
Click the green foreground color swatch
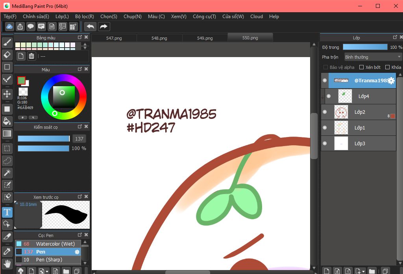click(21, 81)
